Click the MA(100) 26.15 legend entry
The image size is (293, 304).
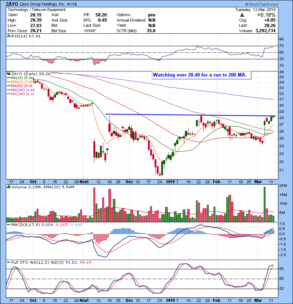[x=21, y=94]
